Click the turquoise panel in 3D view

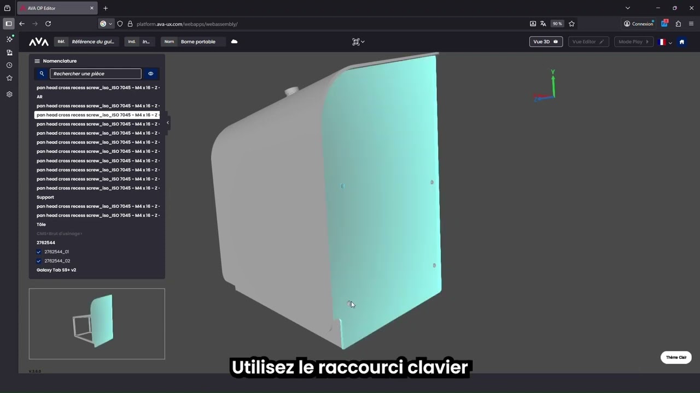tap(386, 202)
